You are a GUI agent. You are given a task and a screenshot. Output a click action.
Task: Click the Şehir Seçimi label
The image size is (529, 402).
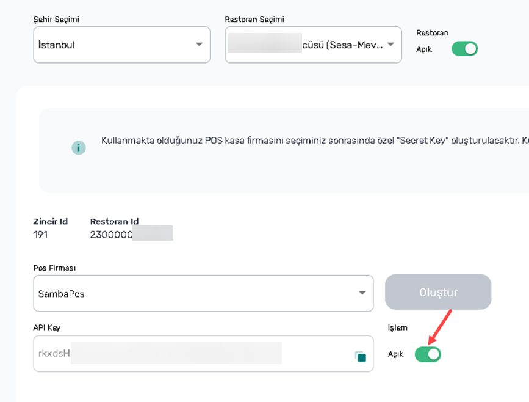56,20
